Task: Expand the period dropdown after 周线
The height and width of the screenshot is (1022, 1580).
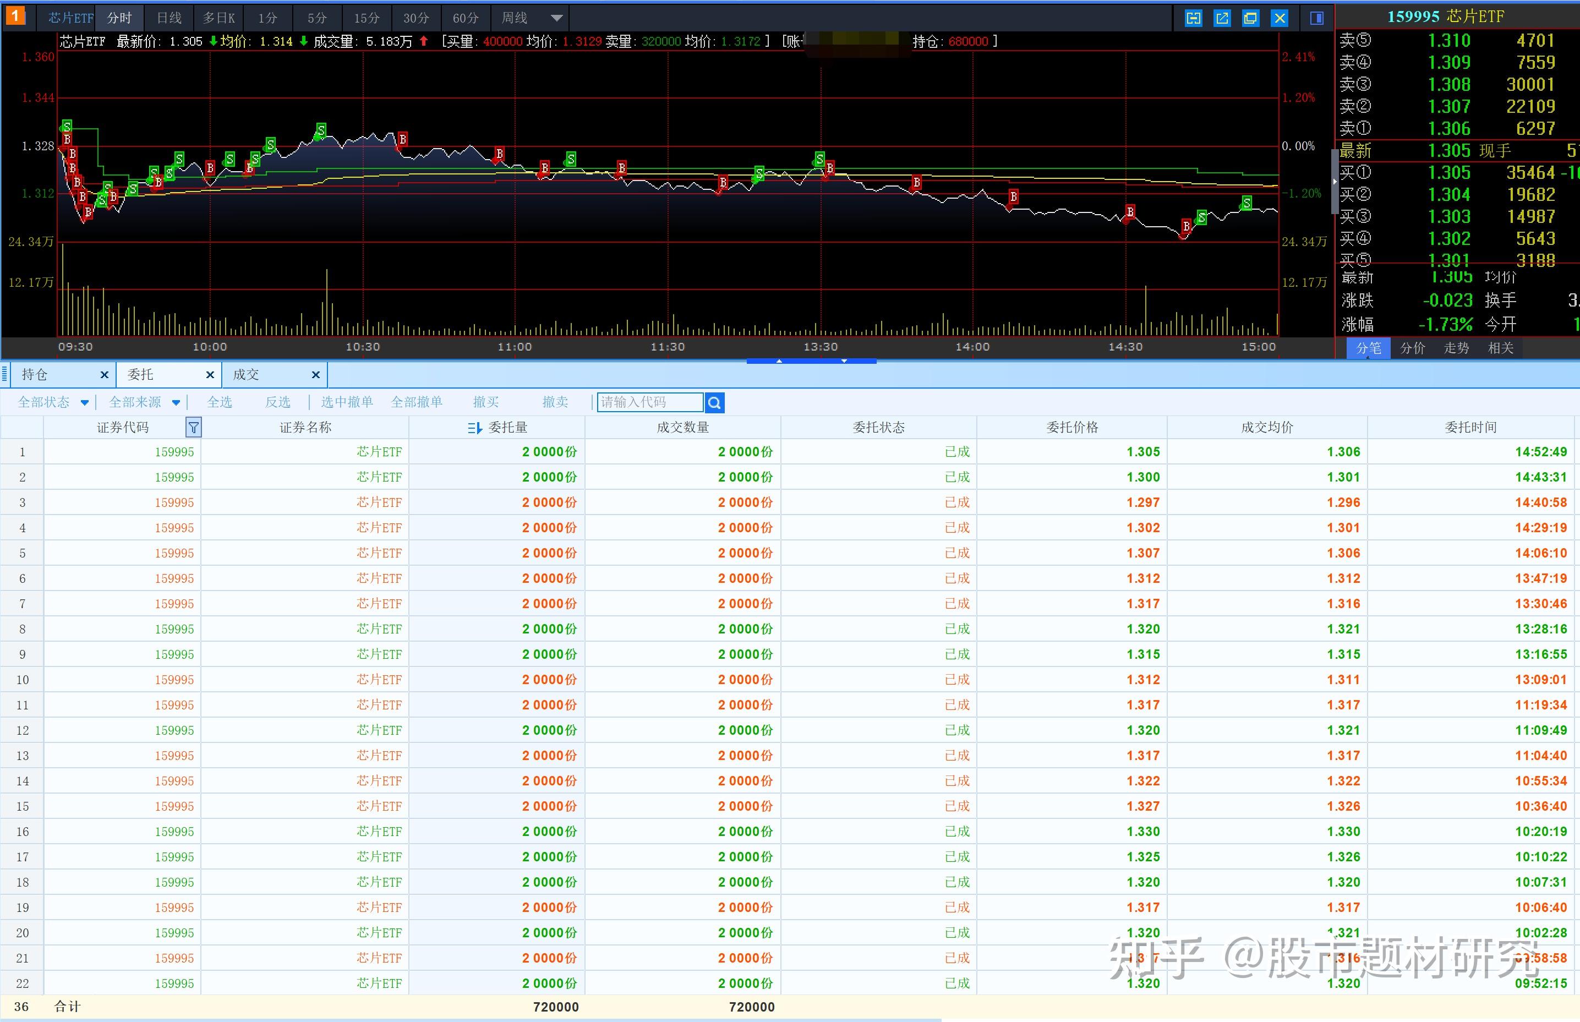Action: 557,18
